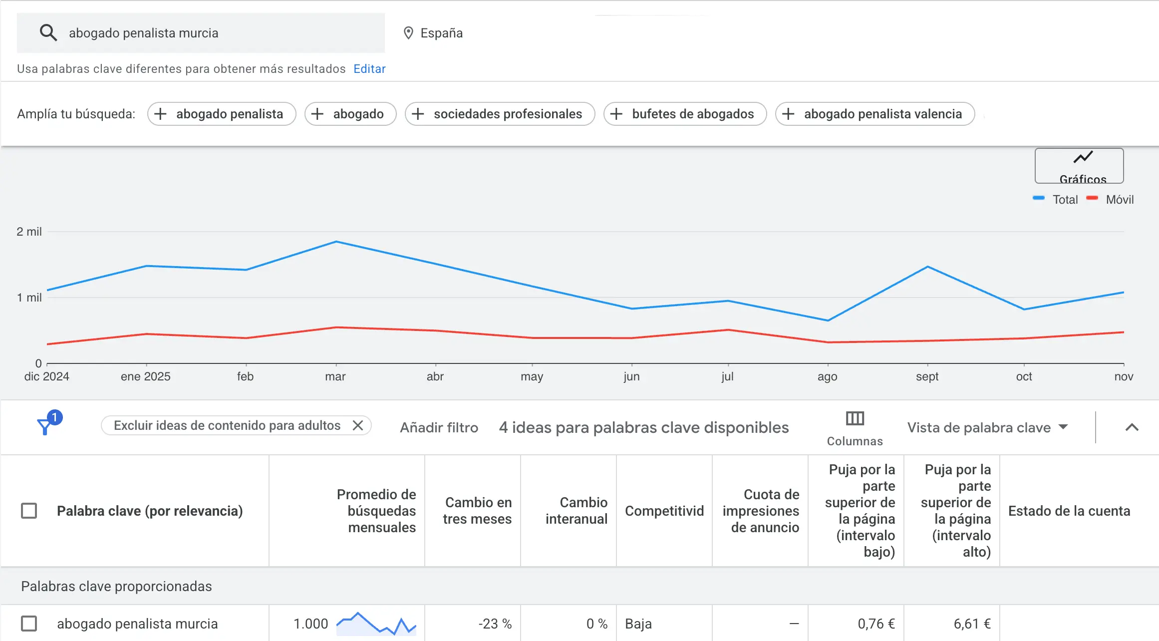Click the Editar link to change keywords
The height and width of the screenshot is (641, 1159).
(x=369, y=68)
